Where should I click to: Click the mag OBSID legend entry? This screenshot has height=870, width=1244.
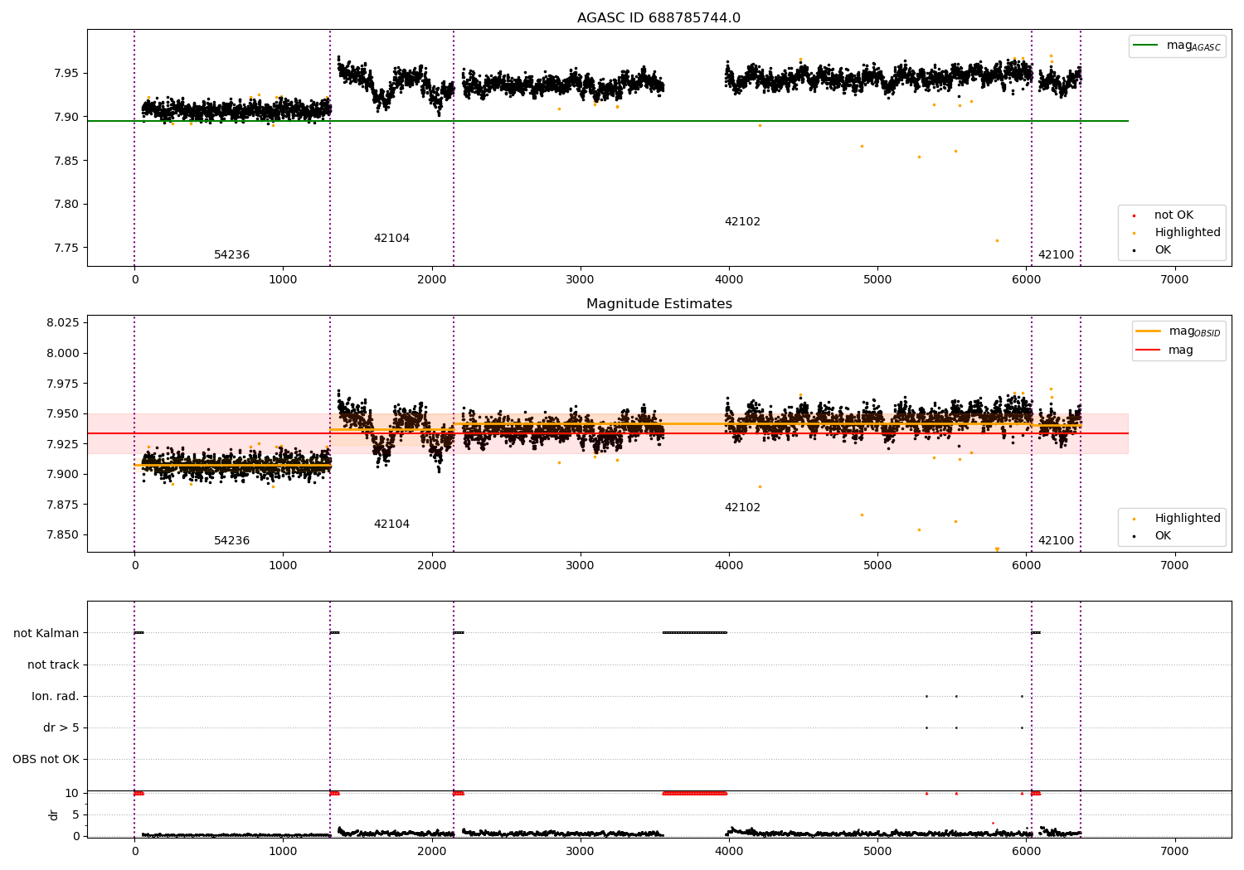[1180, 331]
